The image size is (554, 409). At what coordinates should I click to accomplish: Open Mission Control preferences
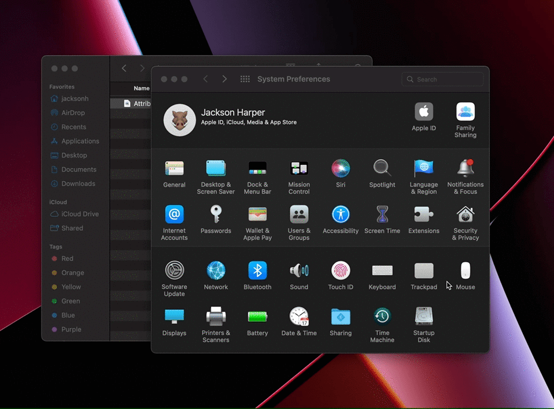pos(299,177)
